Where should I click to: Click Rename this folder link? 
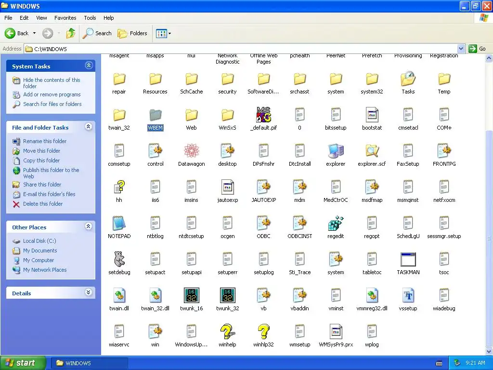click(x=45, y=141)
